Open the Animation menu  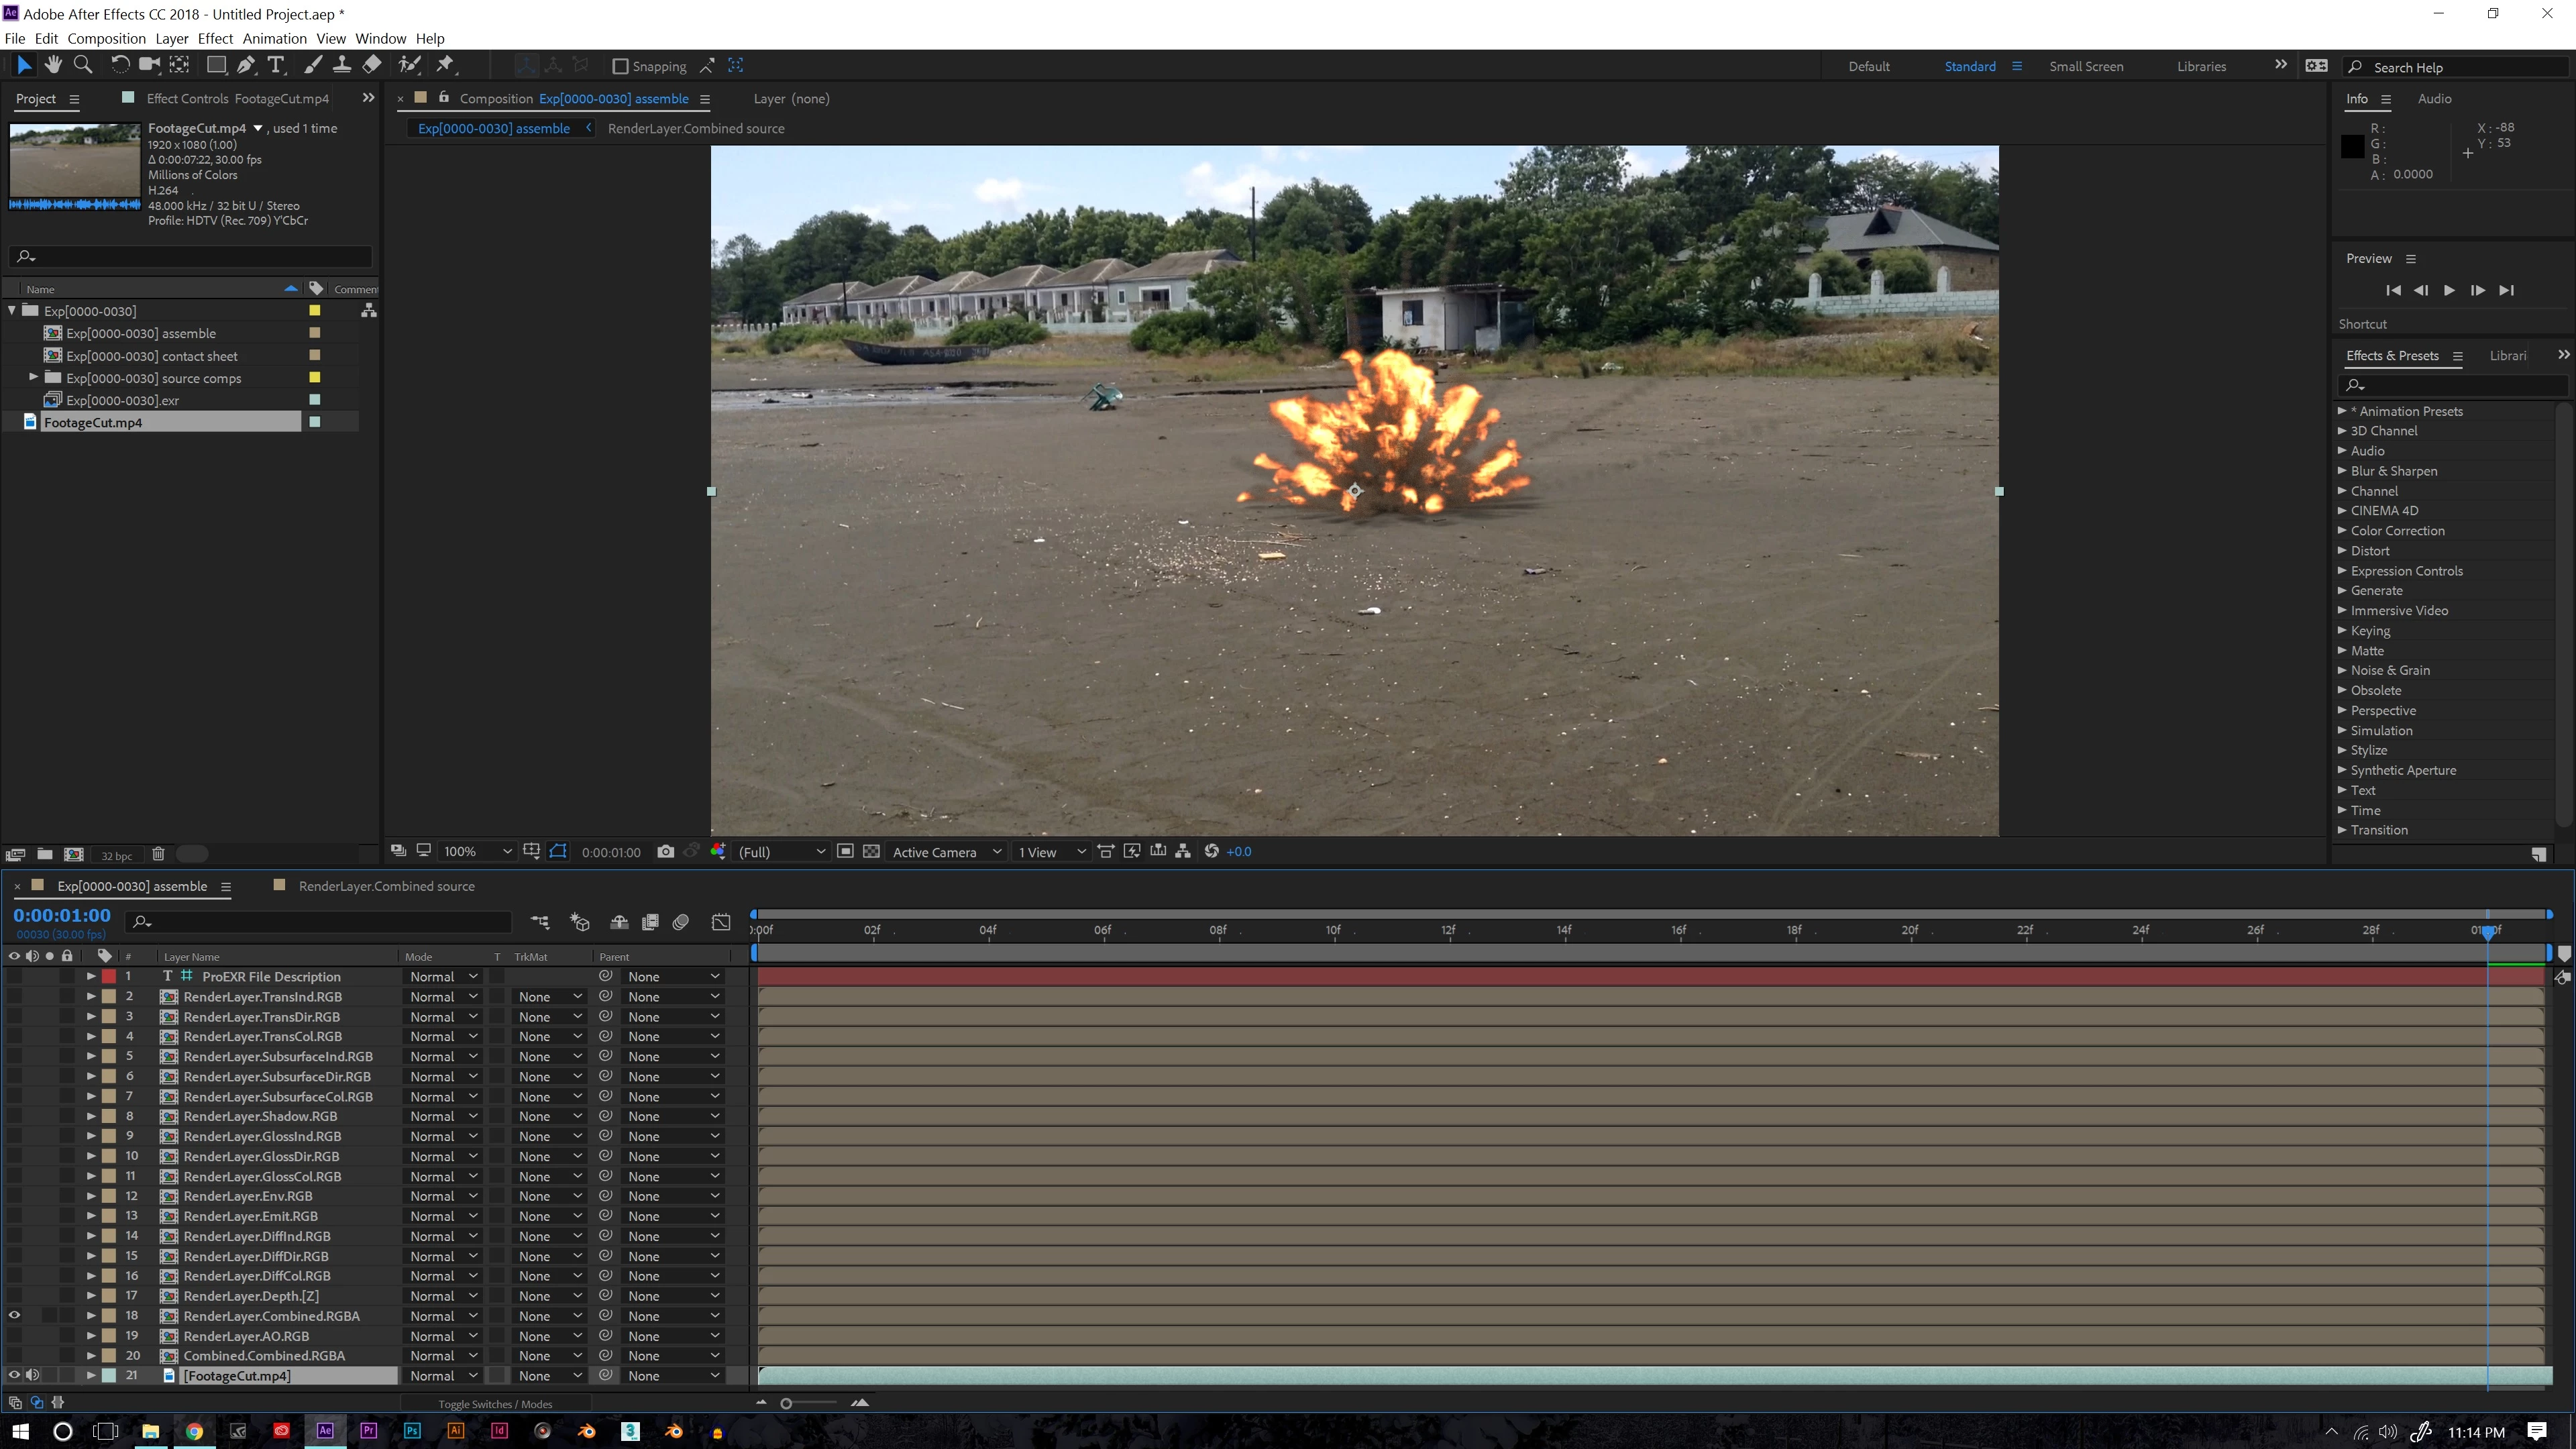(x=274, y=38)
